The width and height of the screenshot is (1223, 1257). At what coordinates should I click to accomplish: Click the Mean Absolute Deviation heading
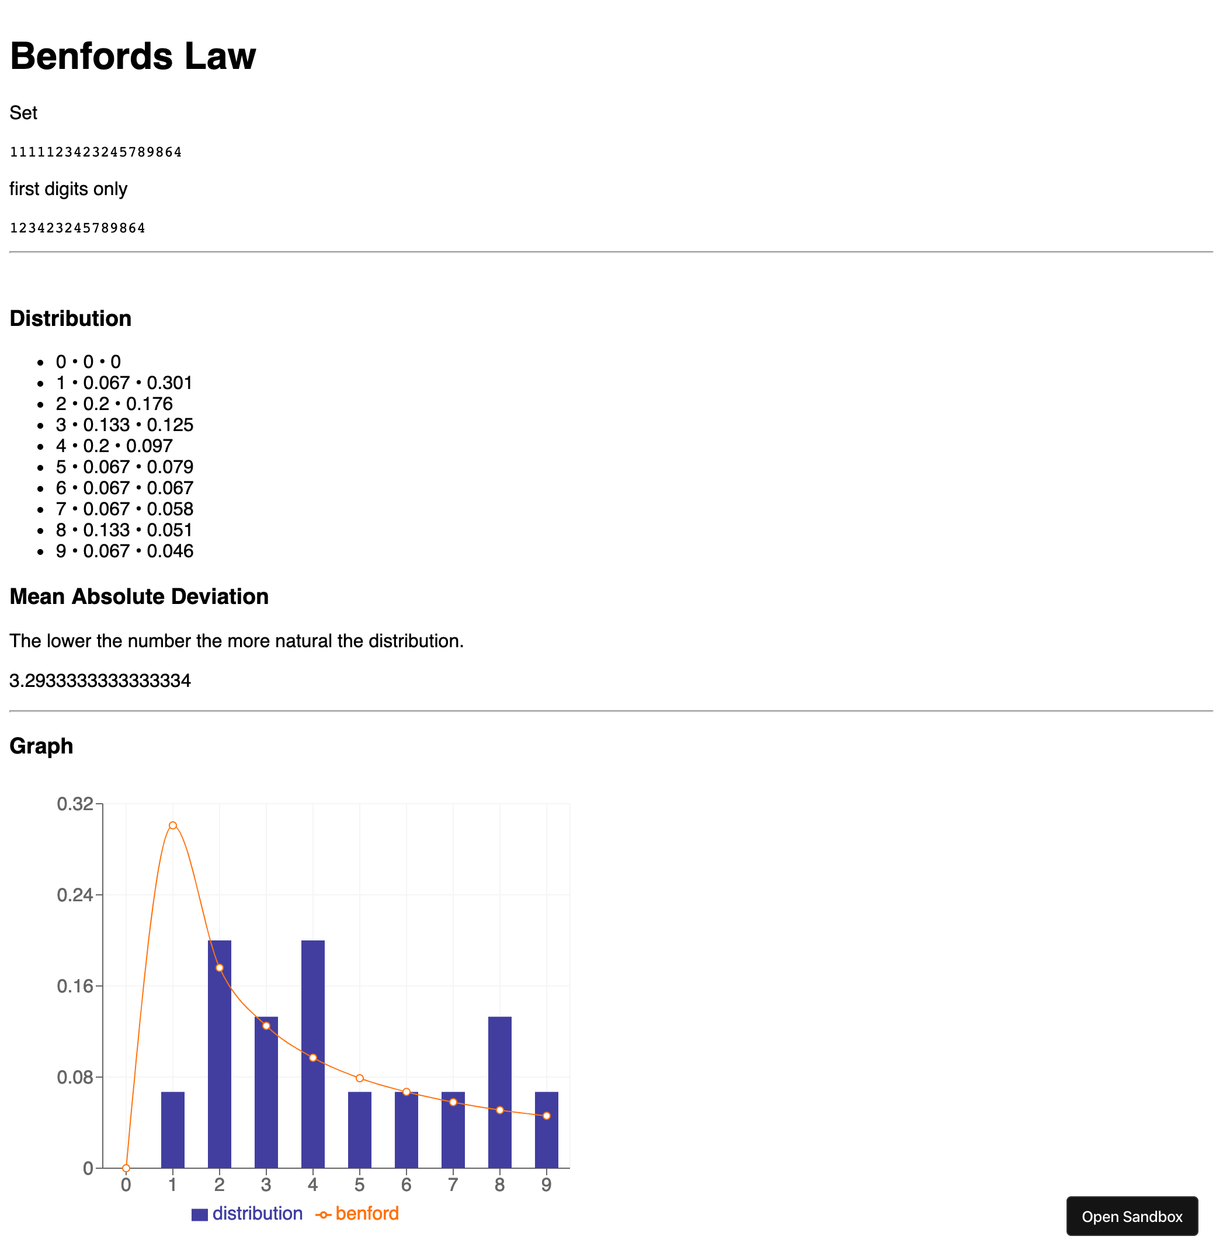pyautogui.click(x=139, y=597)
